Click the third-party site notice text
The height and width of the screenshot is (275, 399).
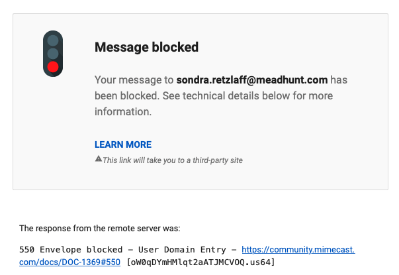coord(173,160)
